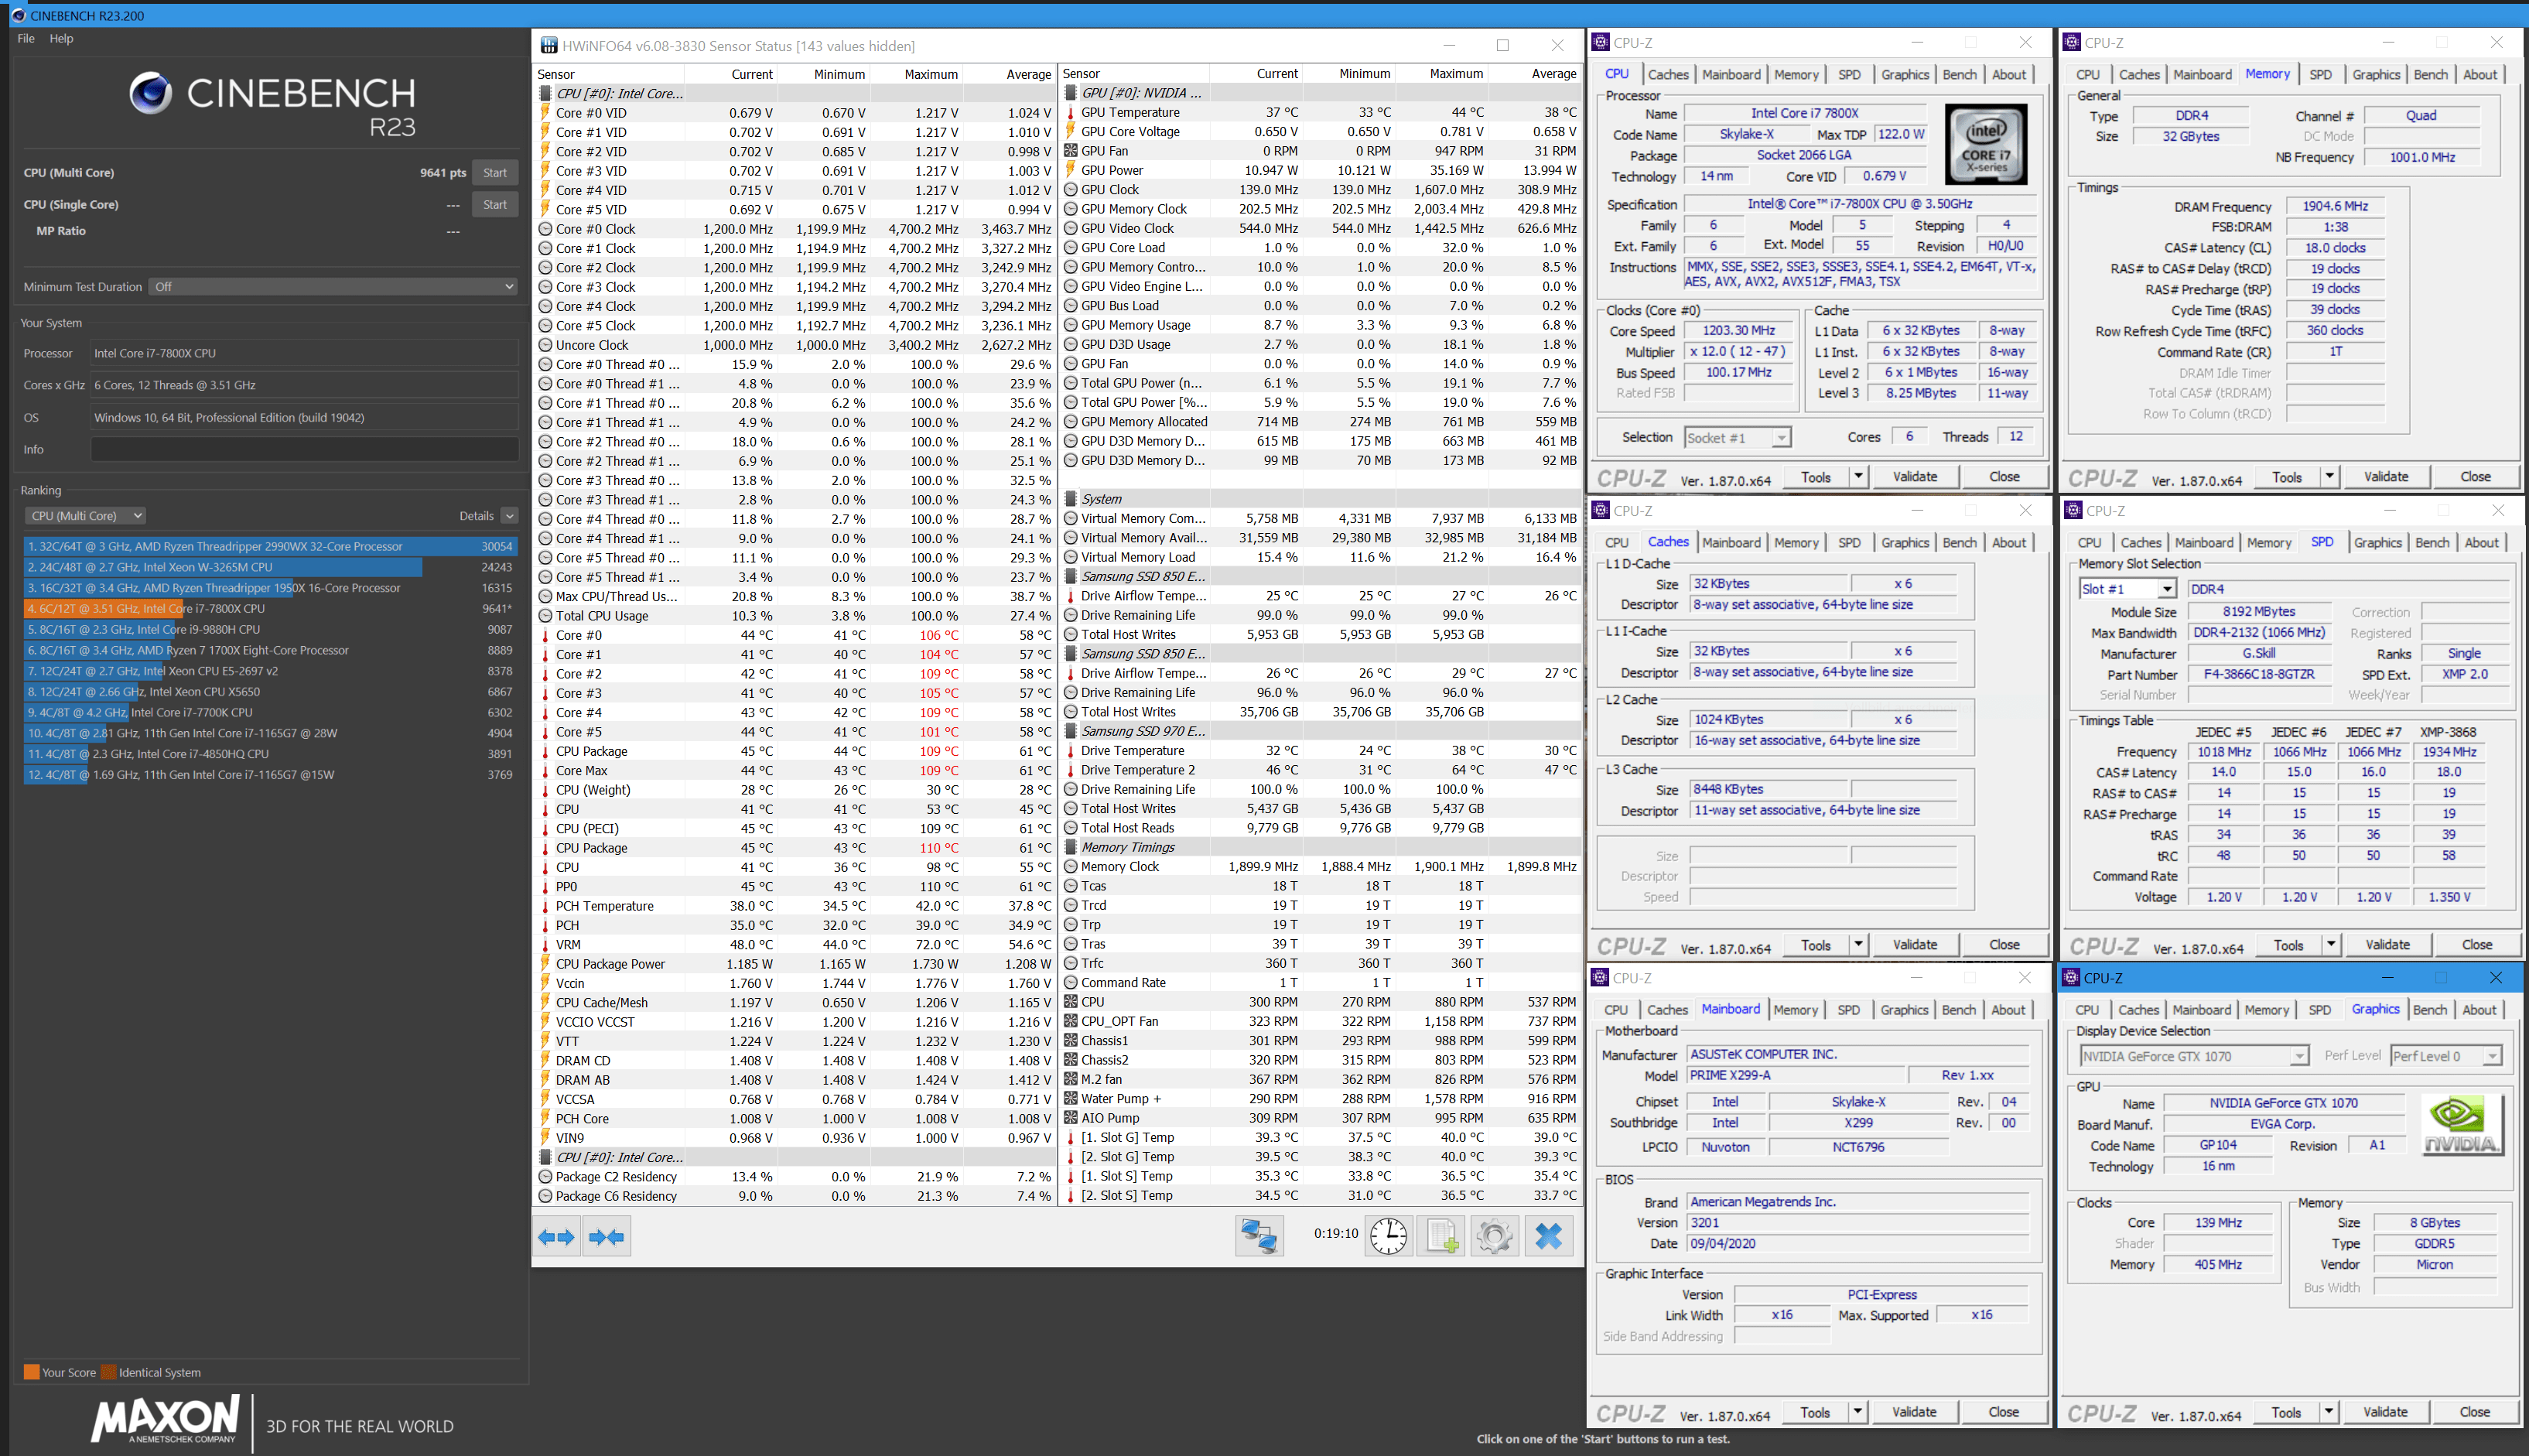The image size is (2529, 1456).
Task: Click the 'Core Max' temperature row
Action: pos(796,771)
